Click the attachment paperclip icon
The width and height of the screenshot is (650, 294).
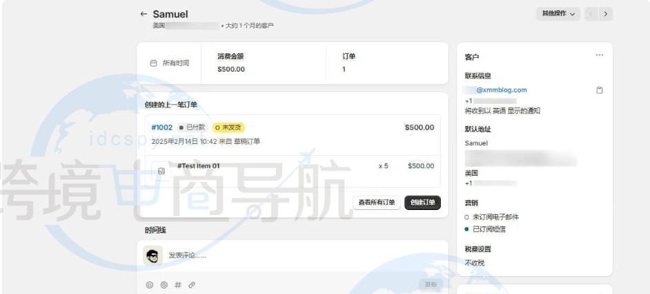click(192, 284)
